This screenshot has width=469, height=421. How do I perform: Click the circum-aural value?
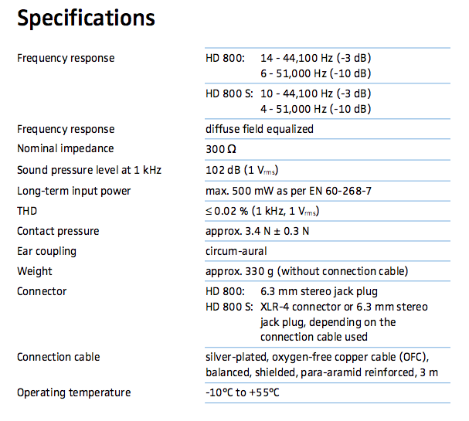240,251
